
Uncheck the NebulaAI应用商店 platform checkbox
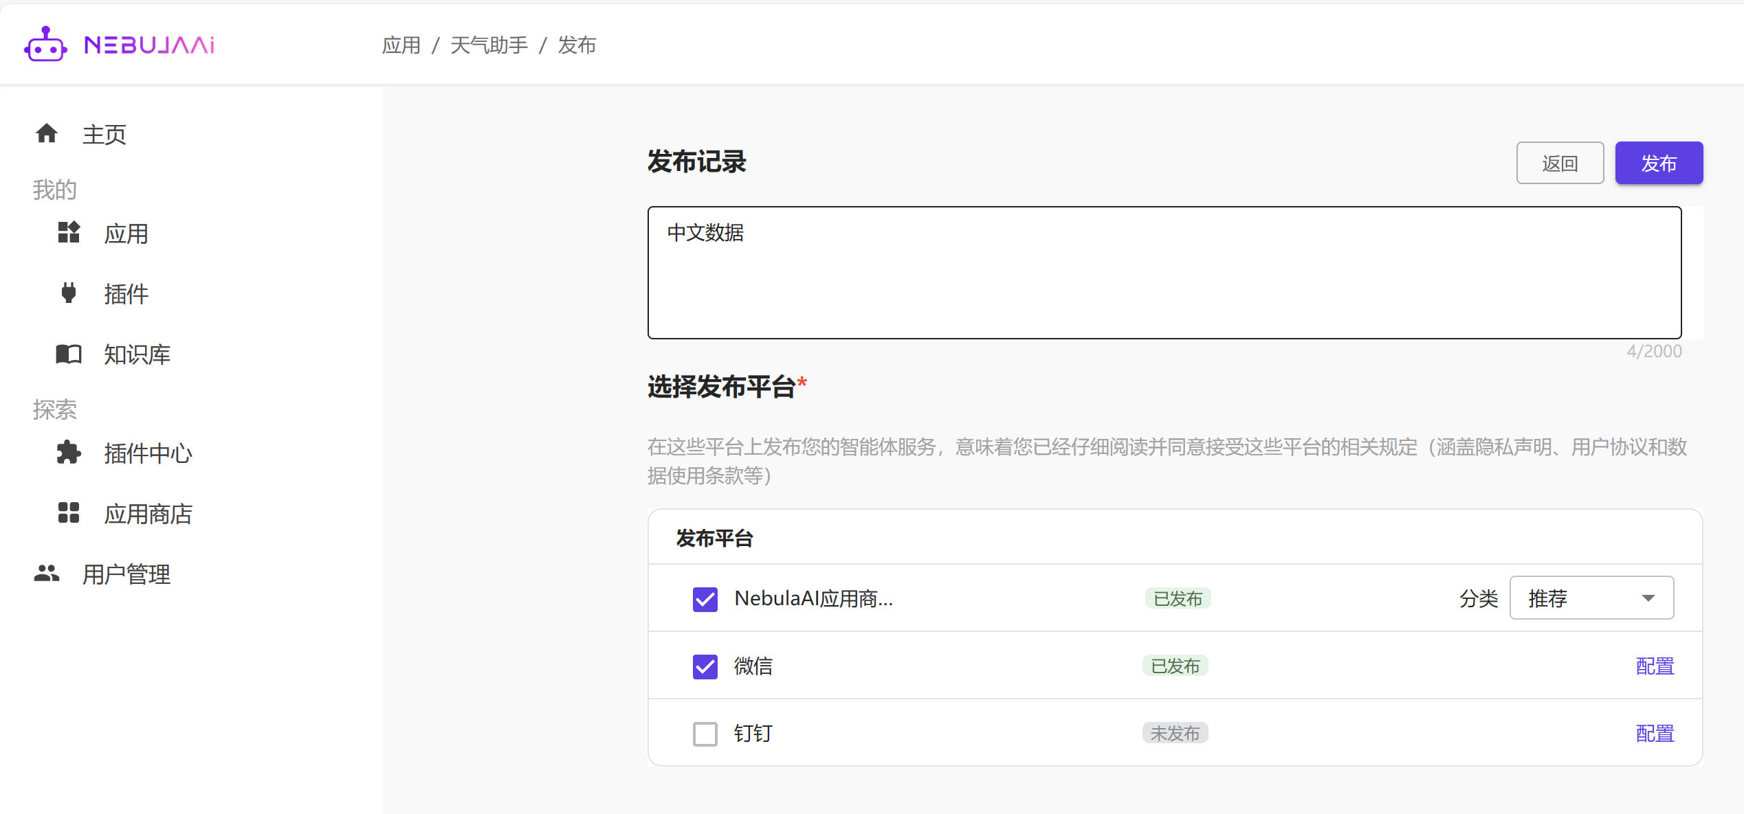705,599
